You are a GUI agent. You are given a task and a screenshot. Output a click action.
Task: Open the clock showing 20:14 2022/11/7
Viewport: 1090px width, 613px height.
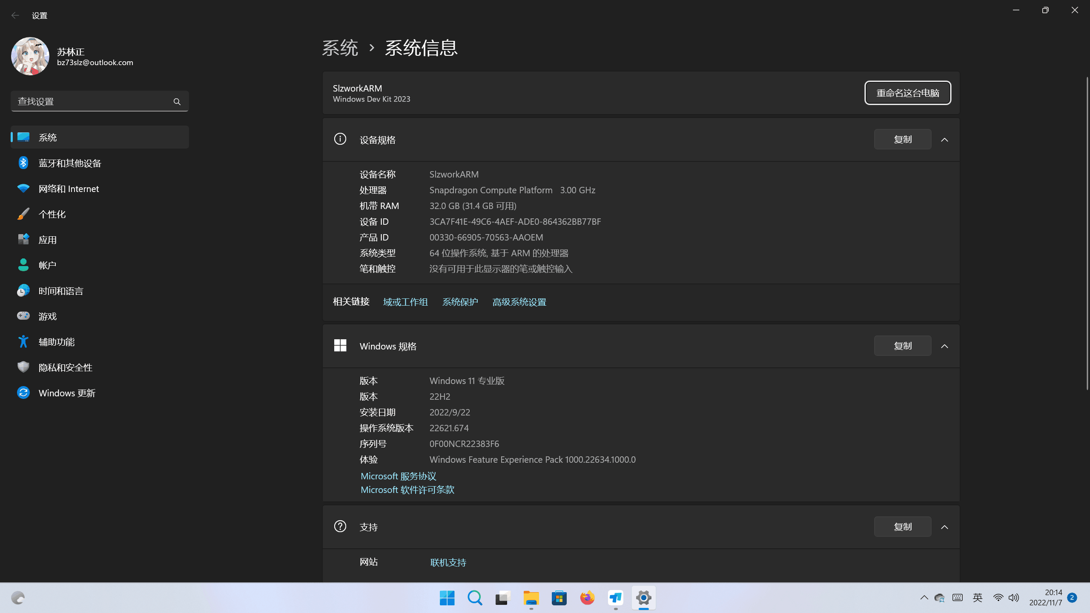coord(1046,598)
